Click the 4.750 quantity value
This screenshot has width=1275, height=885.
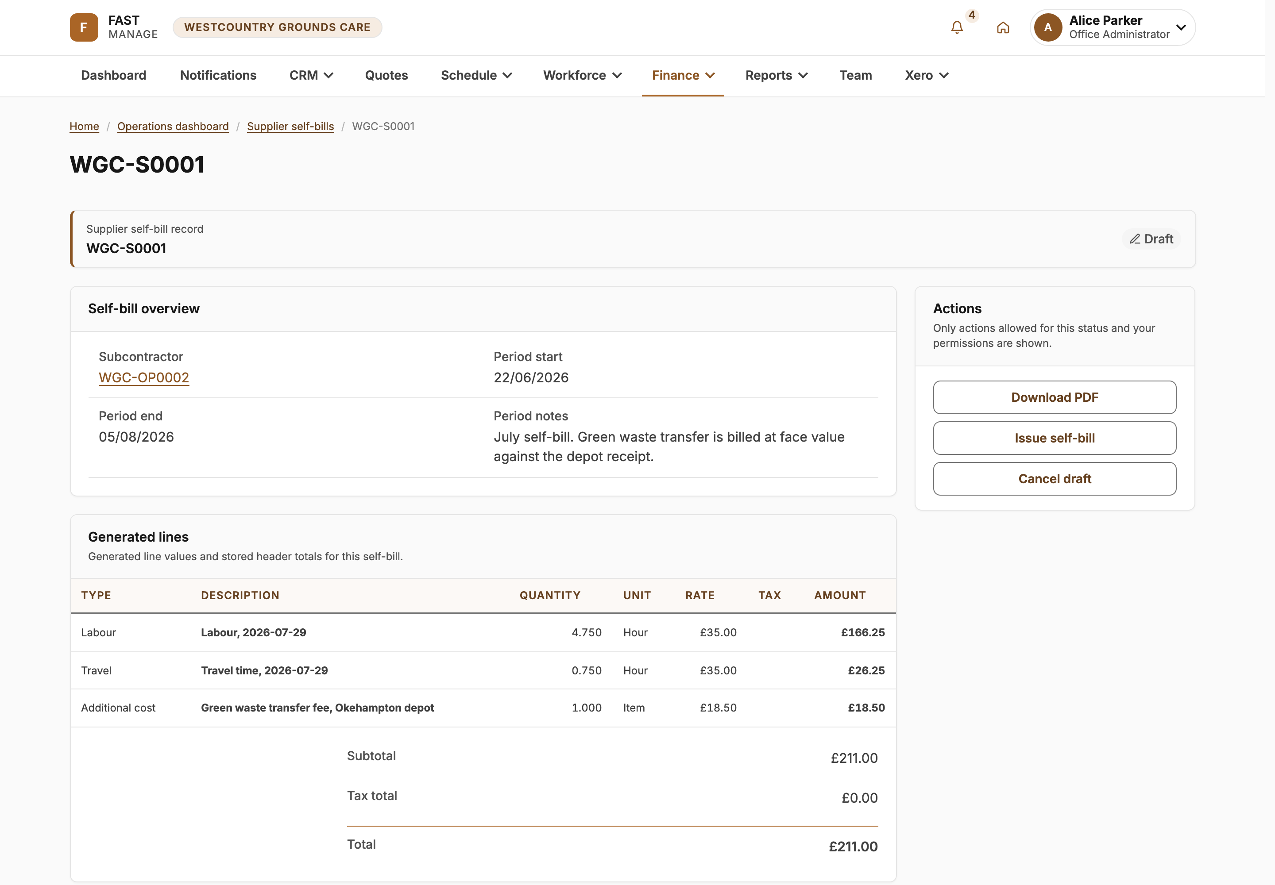click(587, 632)
